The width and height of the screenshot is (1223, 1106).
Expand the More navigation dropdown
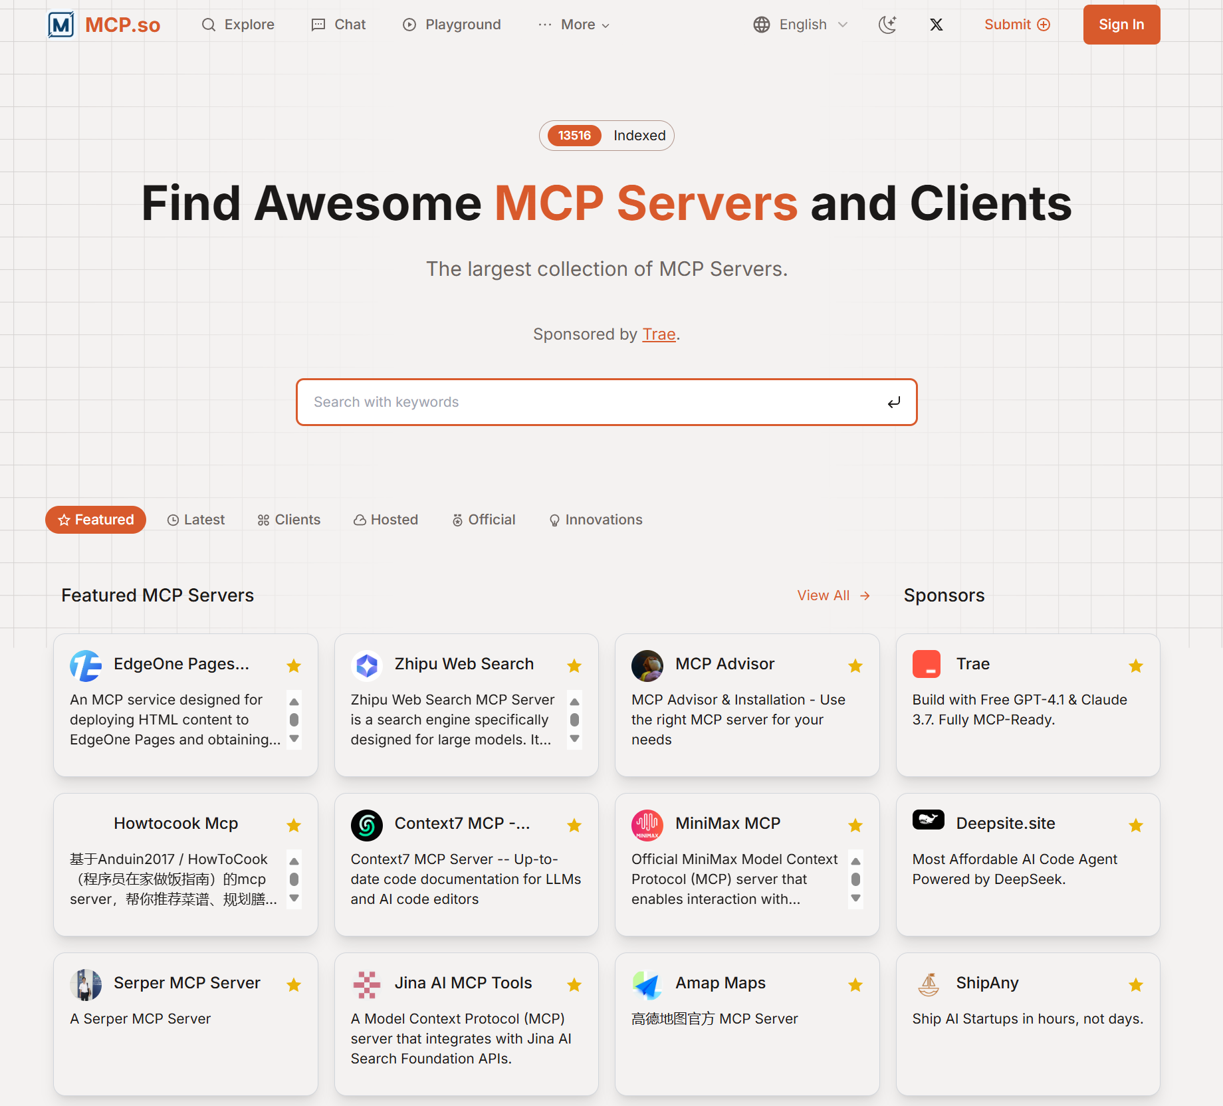point(574,25)
